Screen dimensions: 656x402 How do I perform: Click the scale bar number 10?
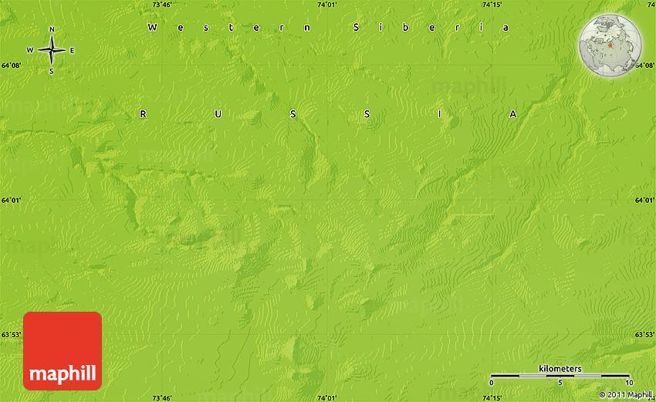click(629, 383)
